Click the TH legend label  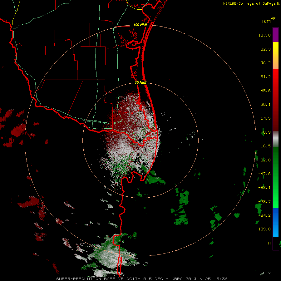[268, 243]
